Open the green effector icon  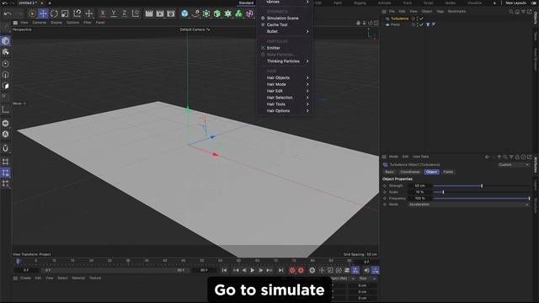pos(238,13)
